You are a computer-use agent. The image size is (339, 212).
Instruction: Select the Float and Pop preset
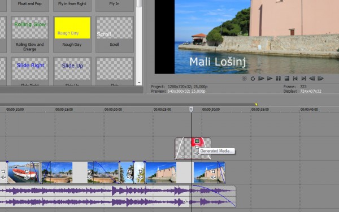pyautogui.click(x=30, y=6)
